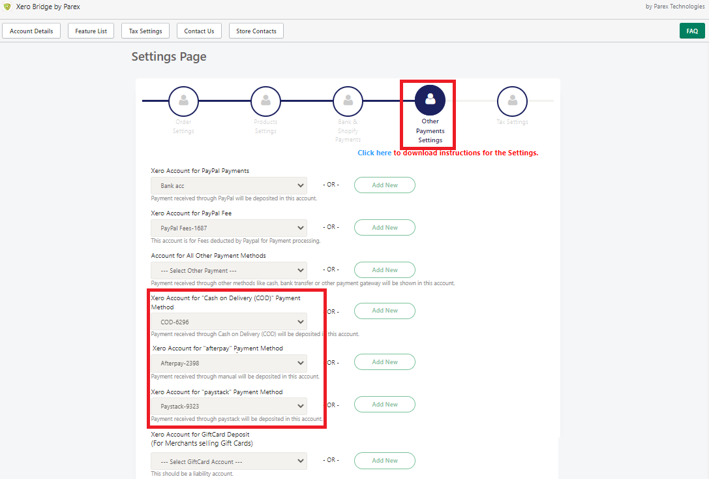
Task: Open the Feature List tab
Action: (91, 30)
